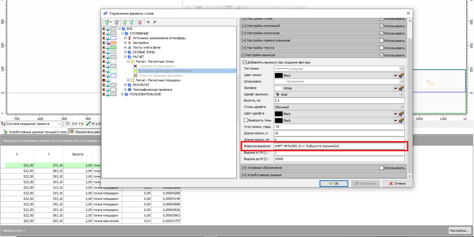Click the print icon for Застройка layer
Viewport: 474px width, 237px height.
(x=108, y=43)
